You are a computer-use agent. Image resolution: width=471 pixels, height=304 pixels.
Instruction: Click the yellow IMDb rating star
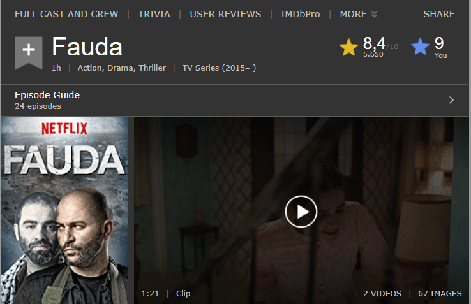pos(348,47)
